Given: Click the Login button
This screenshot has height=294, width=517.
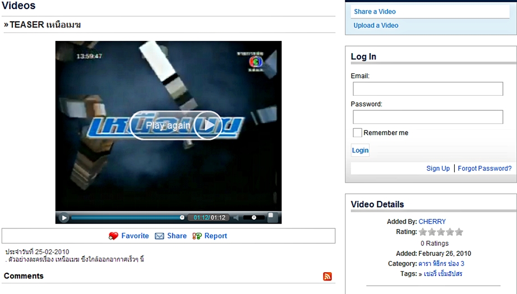Looking at the screenshot, I should 360,151.
